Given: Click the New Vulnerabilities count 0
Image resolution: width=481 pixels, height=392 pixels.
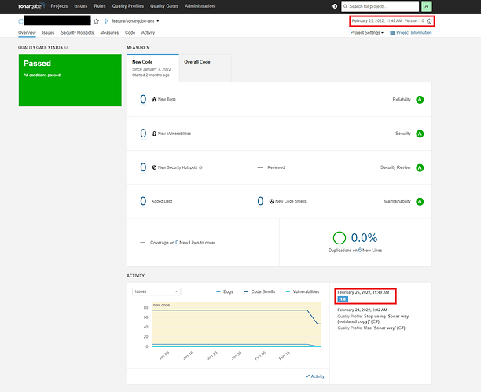Looking at the screenshot, I should [143, 134].
